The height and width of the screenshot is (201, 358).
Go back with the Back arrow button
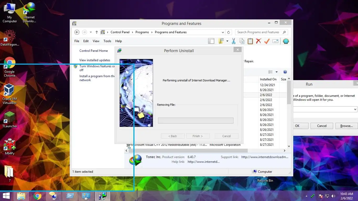pyautogui.click(x=77, y=32)
